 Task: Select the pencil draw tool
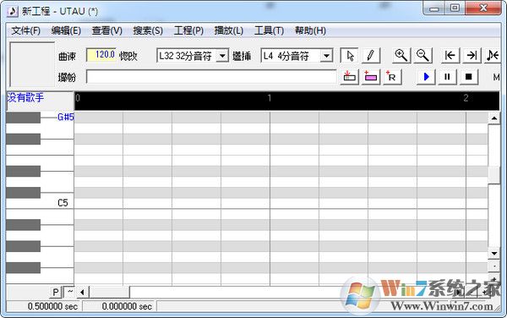pos(371,56)
